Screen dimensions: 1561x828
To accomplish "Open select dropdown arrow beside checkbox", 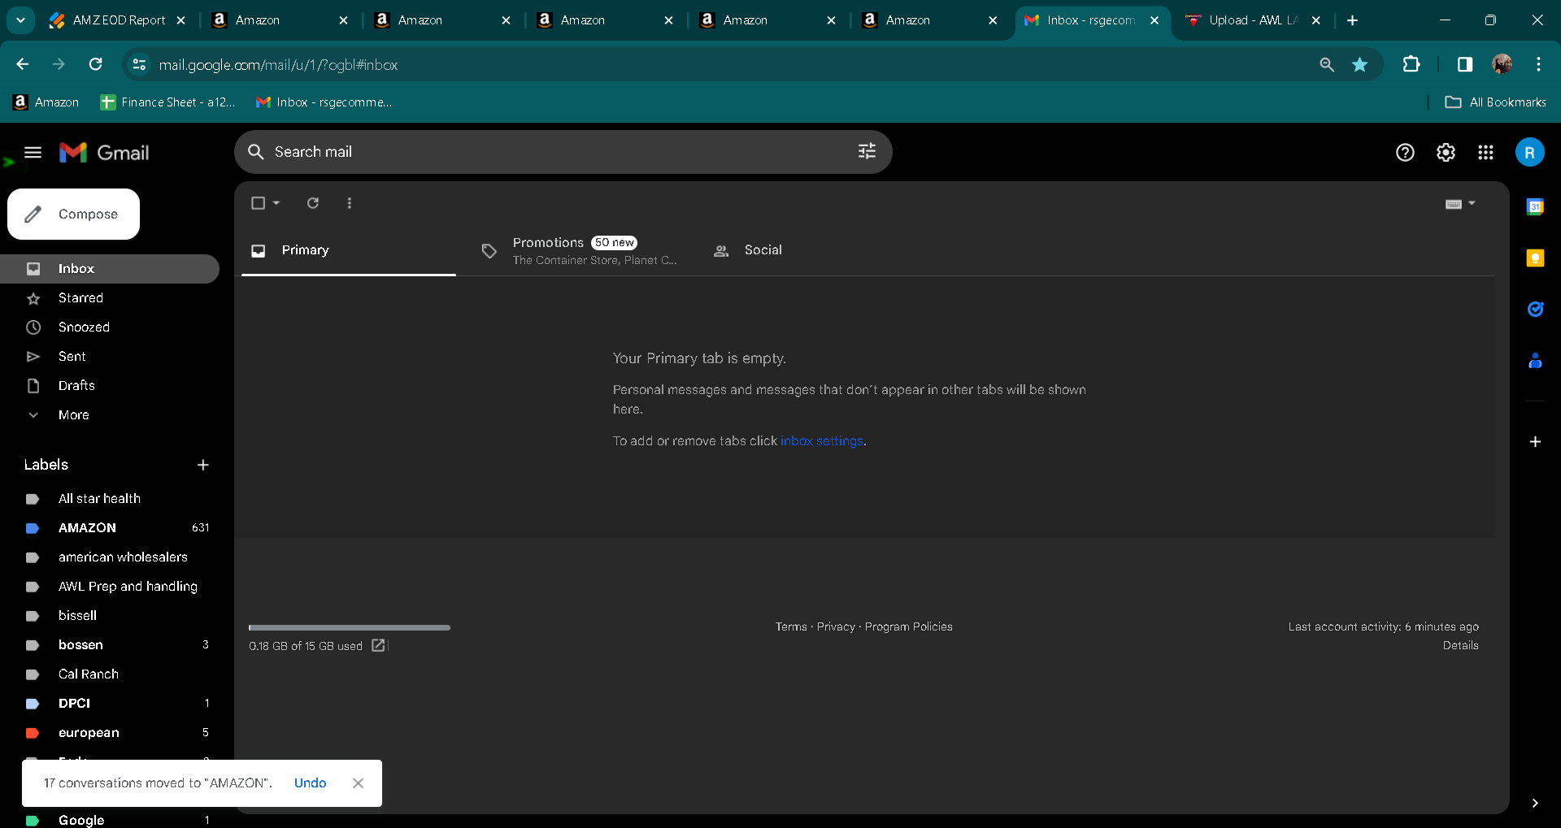I will 277,203.
